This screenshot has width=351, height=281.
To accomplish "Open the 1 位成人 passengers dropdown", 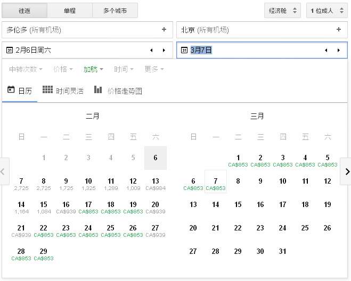I will click(x=327, y=11).
